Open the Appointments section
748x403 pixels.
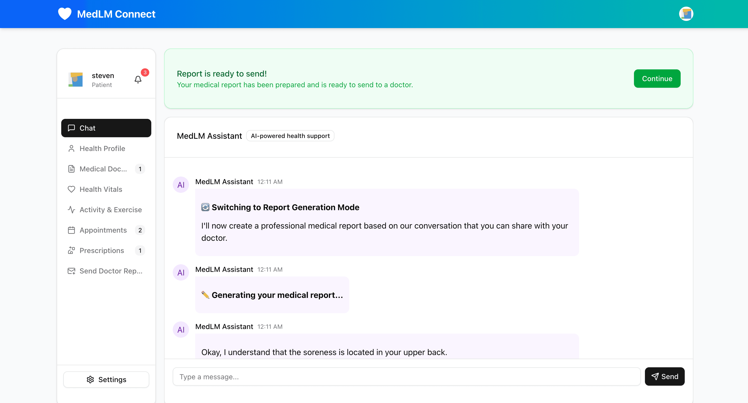tap(103, 230)
